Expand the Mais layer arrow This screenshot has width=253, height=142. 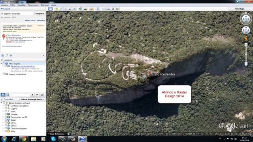tap(3, 131)
